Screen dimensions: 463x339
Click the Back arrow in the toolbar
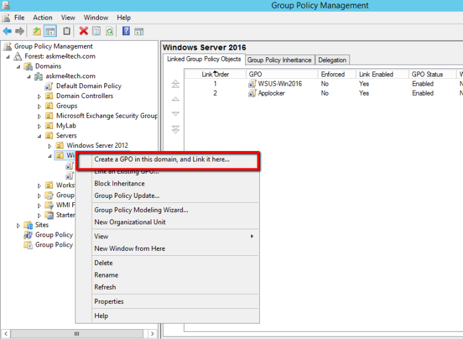click(x=7, y=31)
